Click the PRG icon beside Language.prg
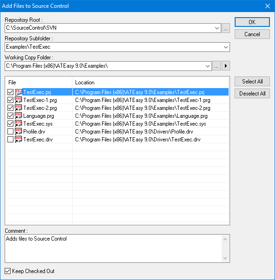This screenshot has height=280, width=275. point(19,116)
